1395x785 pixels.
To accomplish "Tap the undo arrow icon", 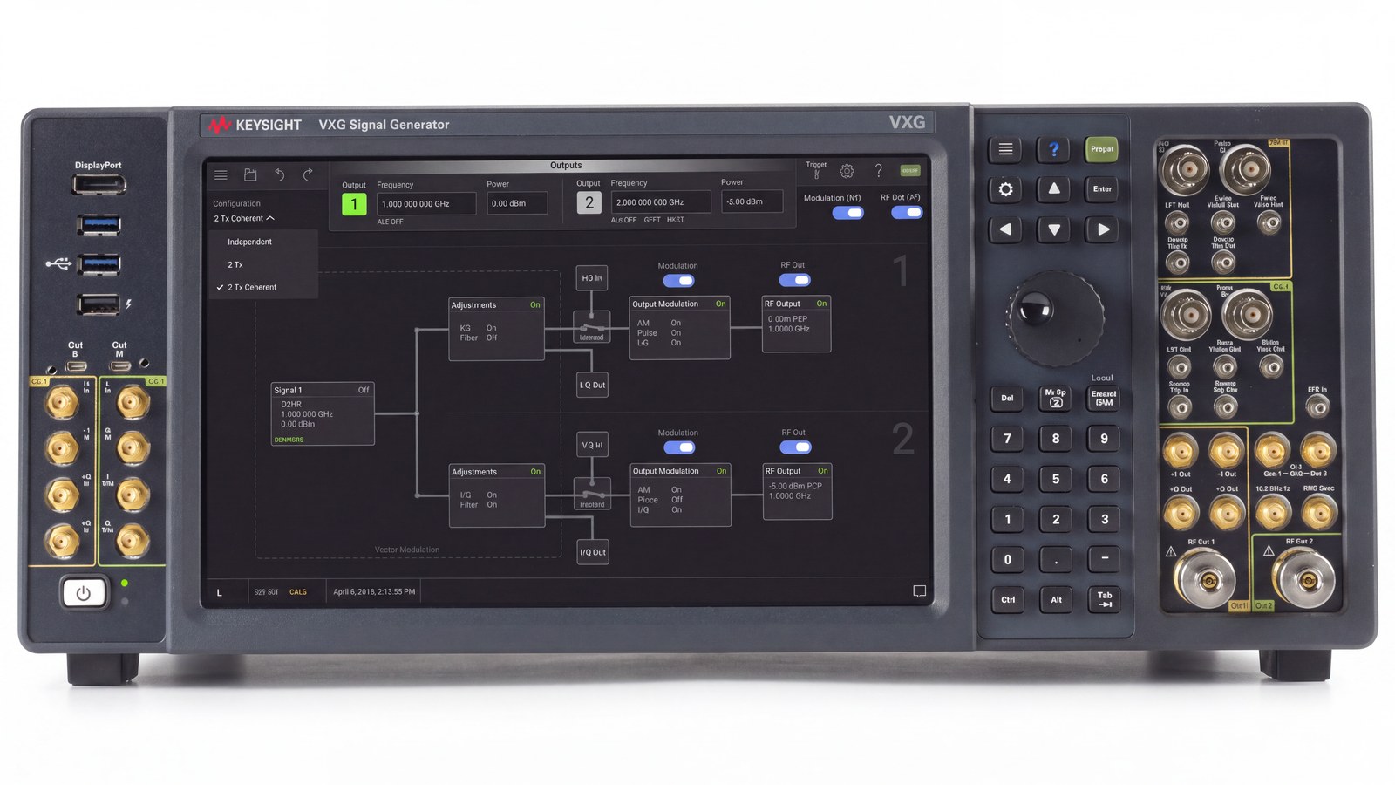I will click(x=279, y=175).
